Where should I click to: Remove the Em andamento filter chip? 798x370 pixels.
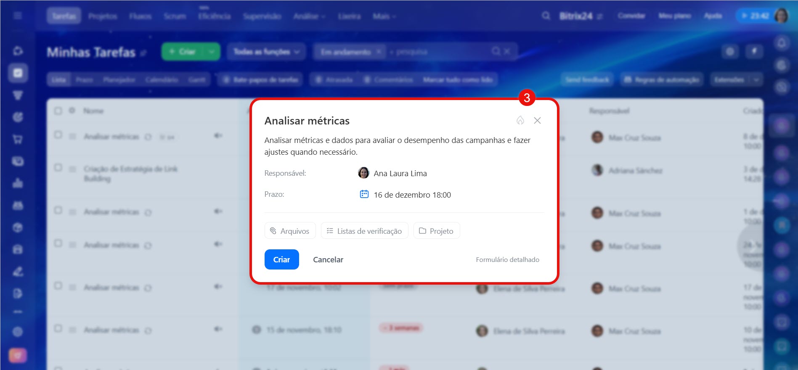[x=379, y=52]
